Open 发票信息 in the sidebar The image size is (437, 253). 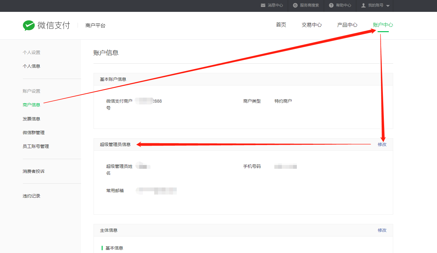click(32, 119)
